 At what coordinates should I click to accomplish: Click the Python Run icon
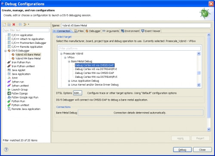click(9, 101)
